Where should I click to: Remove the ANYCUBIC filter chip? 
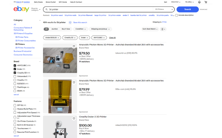(104, 38)
